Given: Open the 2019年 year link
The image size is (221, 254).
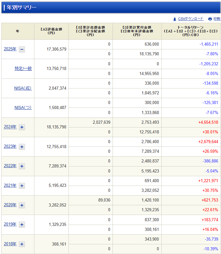Looking at the screenshot, I should 10,224.
